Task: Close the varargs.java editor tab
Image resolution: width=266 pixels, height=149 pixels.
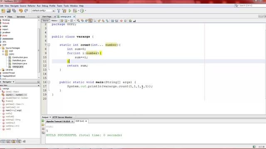Action: [74, 17]
